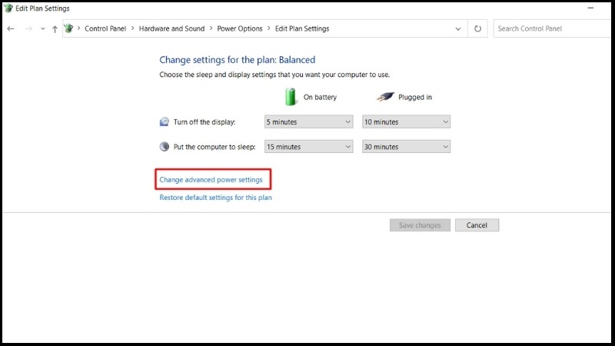
Task: Open Change advanced power settings link
Action: point(211,180)
